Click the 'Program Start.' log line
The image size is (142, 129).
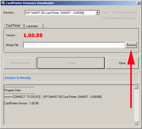click(13, 90)
